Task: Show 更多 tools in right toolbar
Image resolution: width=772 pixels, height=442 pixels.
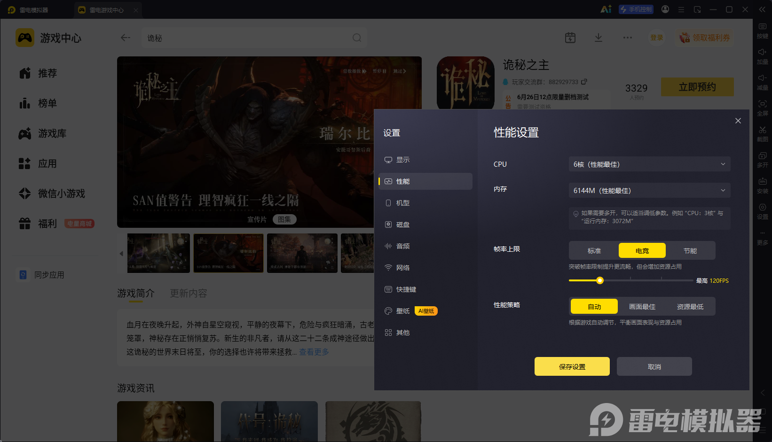Action: pos(762,237)
